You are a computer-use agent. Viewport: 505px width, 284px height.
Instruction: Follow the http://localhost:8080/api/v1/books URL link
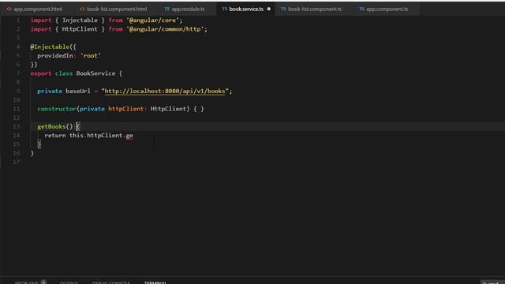165,92
